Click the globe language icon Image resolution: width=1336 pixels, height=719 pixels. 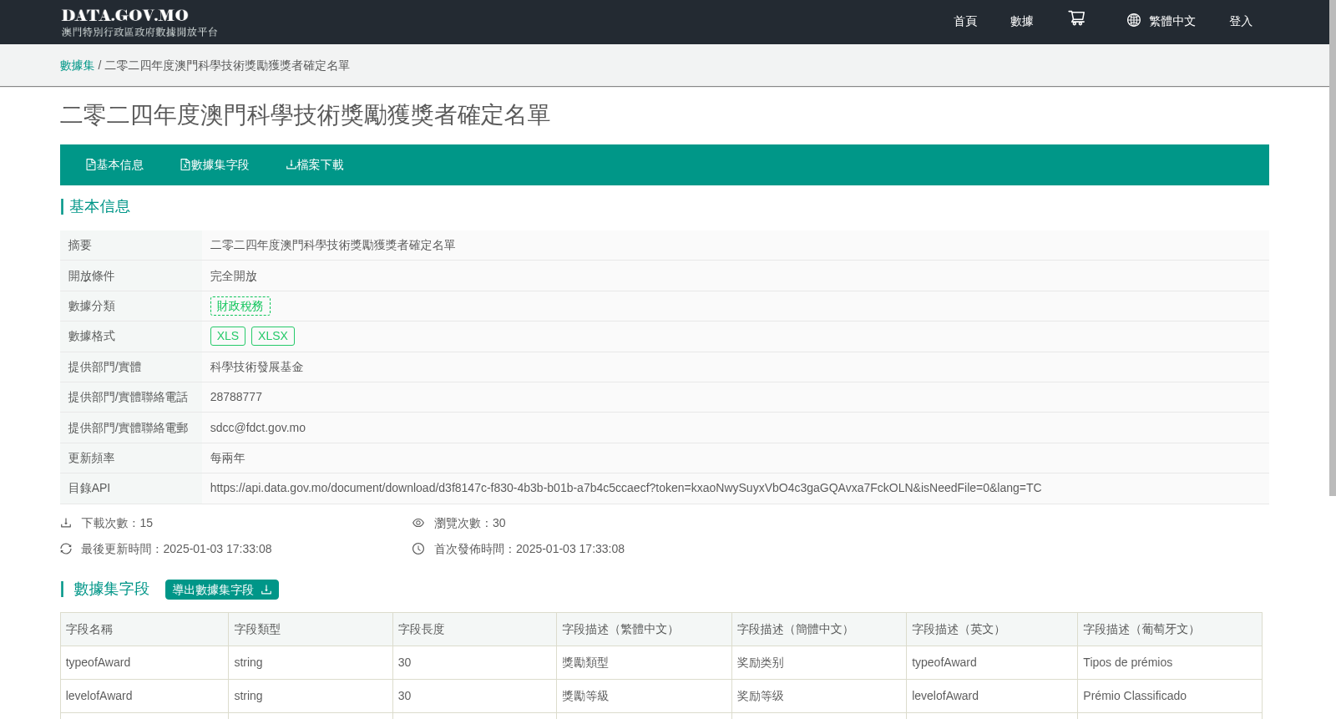click(1133, 20)
